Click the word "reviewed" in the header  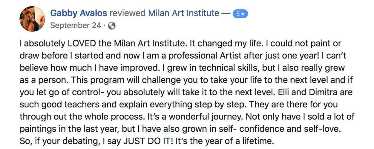[128, 13]
